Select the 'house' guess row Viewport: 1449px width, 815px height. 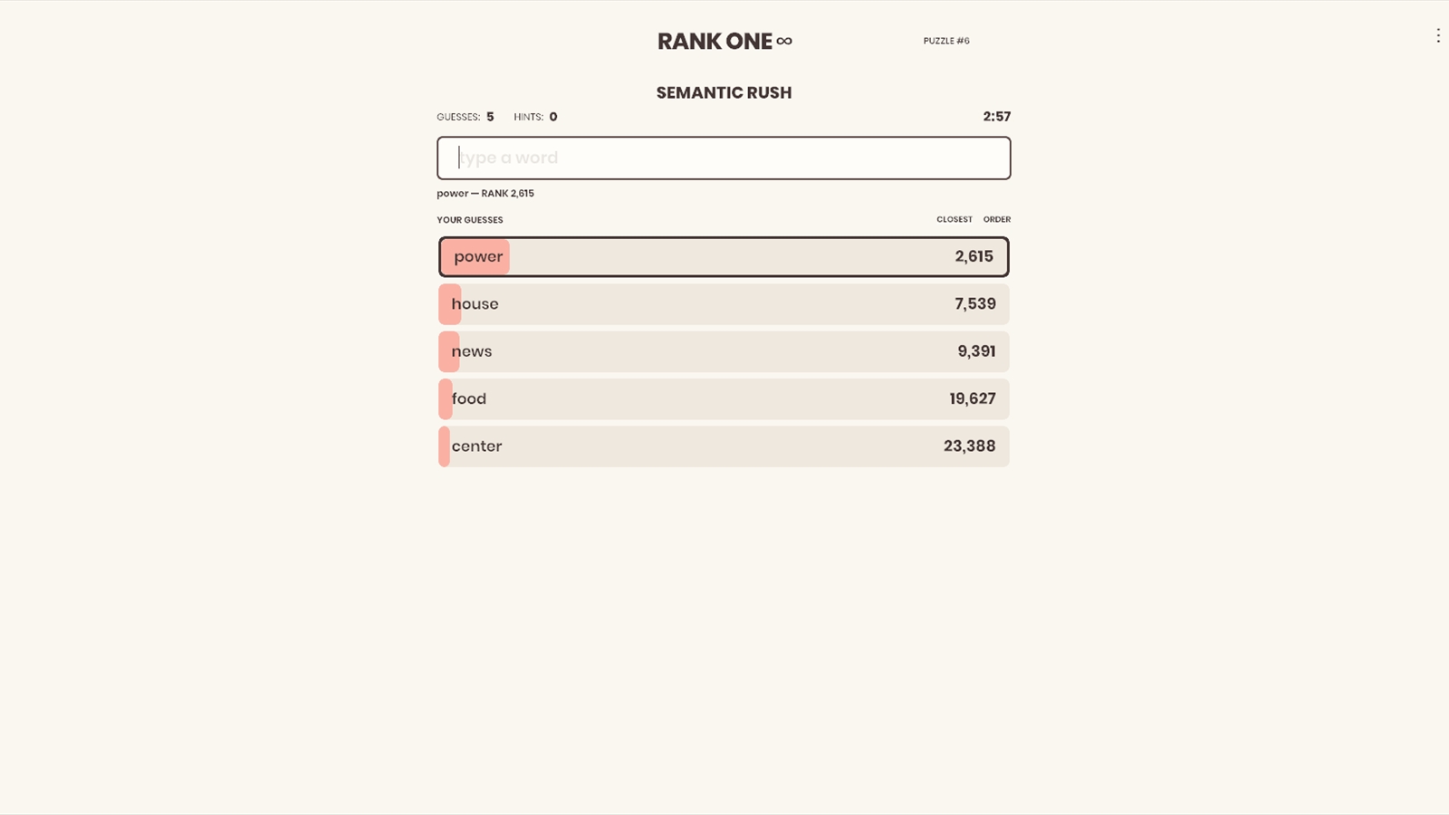pyautogui.click(x=724, y=304)
